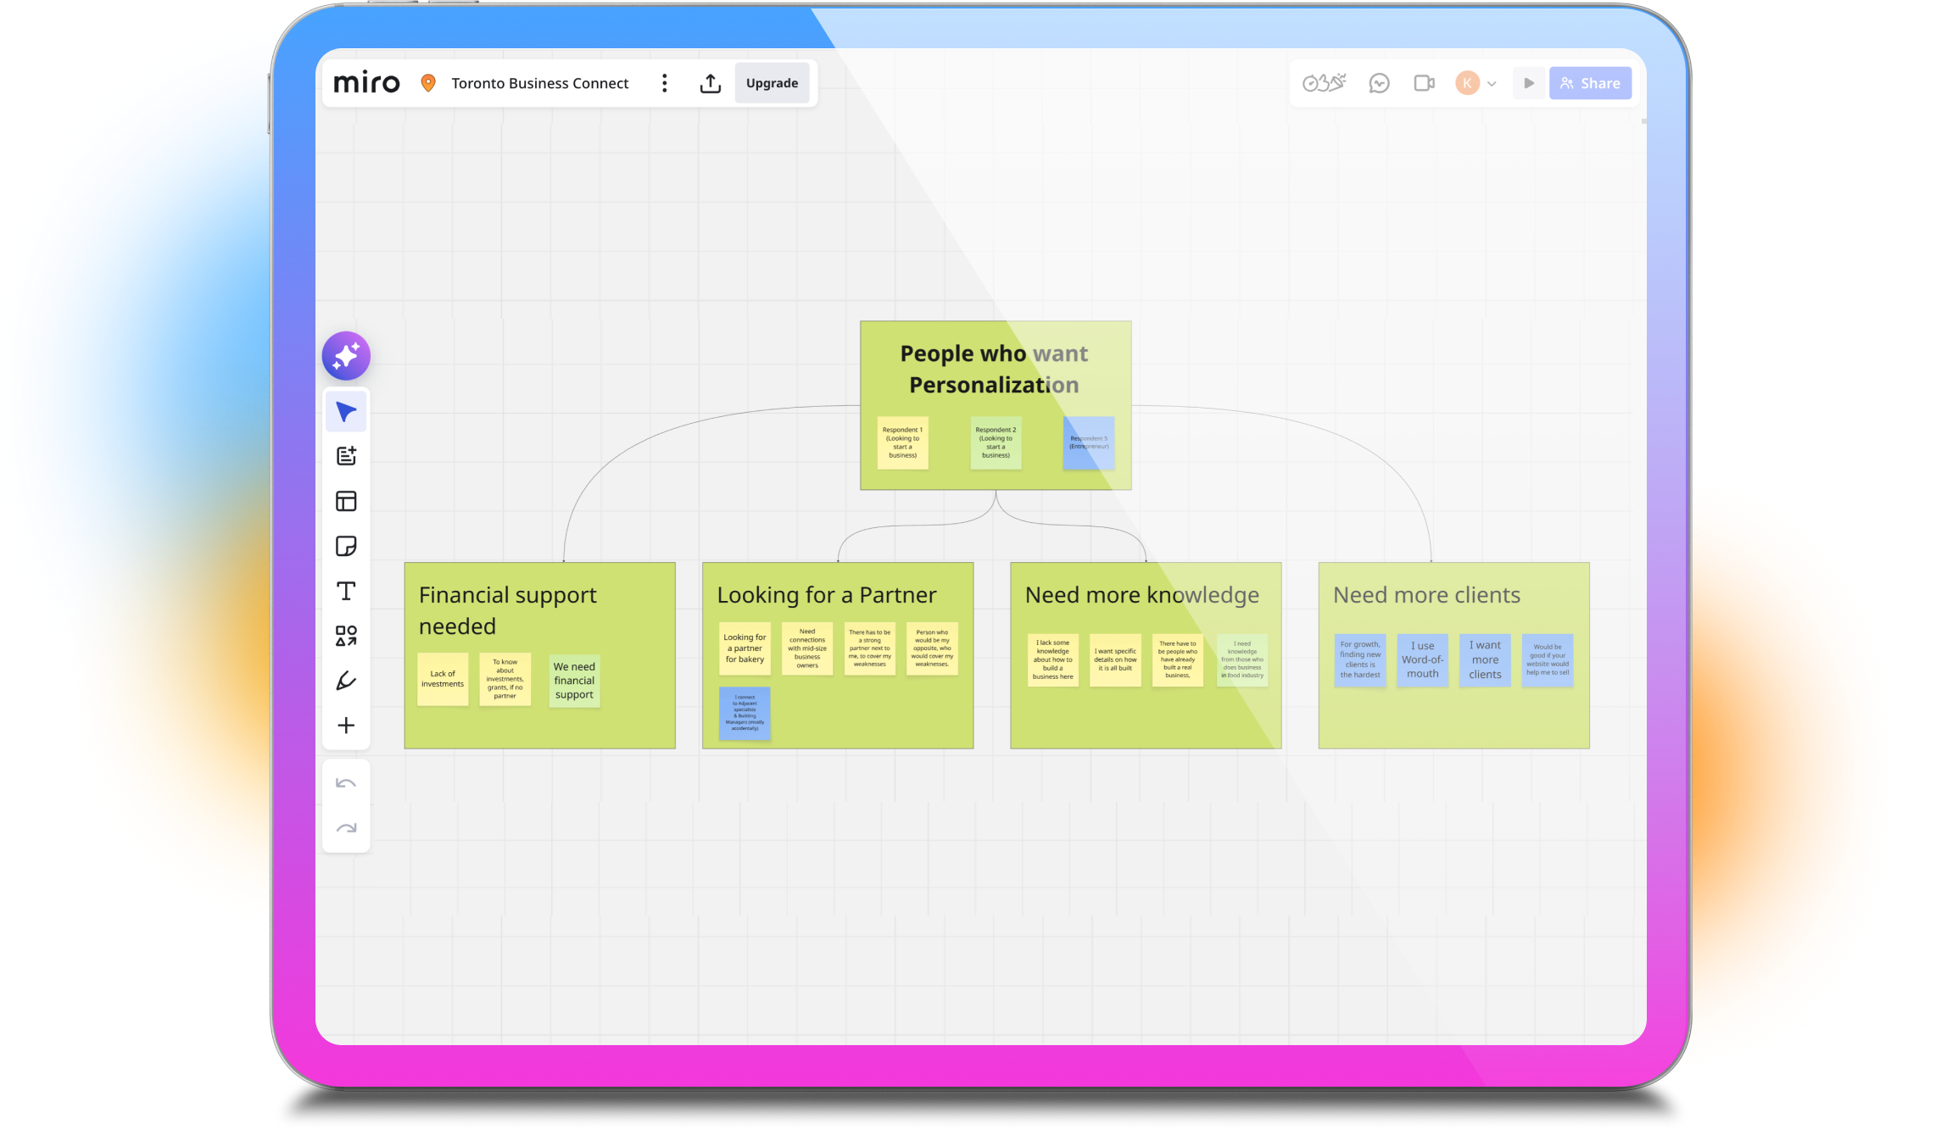Open the board options three-dot menu
Image resolution: width=1958 pixels, height=1146 pixels.
click(665, 83)
